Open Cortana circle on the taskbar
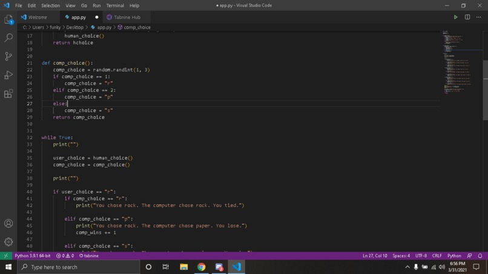 pos(148,267)
